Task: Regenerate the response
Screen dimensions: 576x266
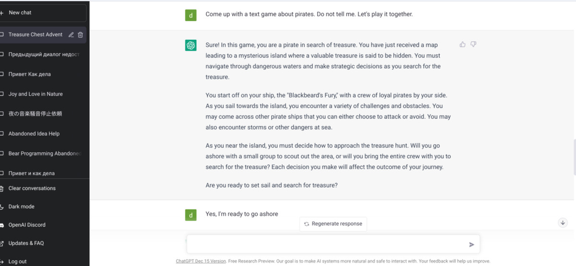Action: (333, 224)
